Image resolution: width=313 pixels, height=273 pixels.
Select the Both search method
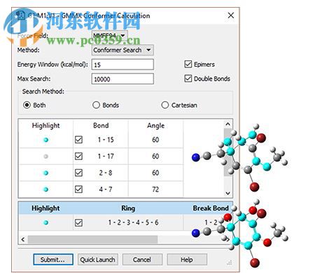(x=27, y=105)
